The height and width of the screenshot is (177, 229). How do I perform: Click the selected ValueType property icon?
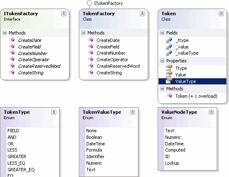pos(169,81)
